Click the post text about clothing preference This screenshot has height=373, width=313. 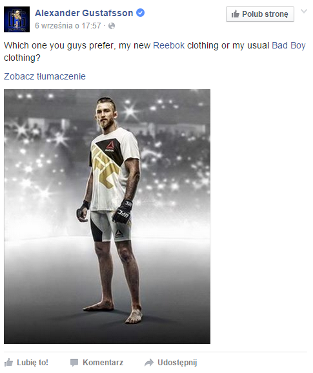tap(155, 51)
